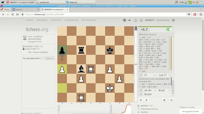Open the Speed Dial grid icon
This screenshot has height=114, width=204.
click(x=18, y=15)
